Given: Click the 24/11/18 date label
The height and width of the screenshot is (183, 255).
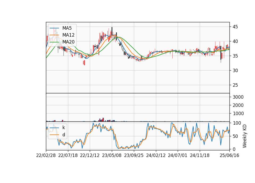Looking at the screenshot, I should (x=200, y=155).
